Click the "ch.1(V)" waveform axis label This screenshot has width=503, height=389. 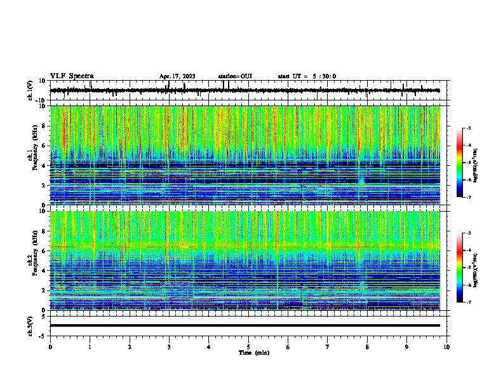pos(30,90)
